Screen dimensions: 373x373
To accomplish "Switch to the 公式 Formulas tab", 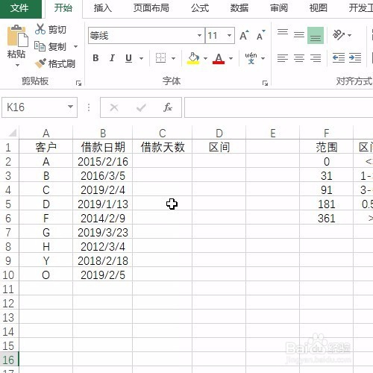I will [x=200, y=8].
